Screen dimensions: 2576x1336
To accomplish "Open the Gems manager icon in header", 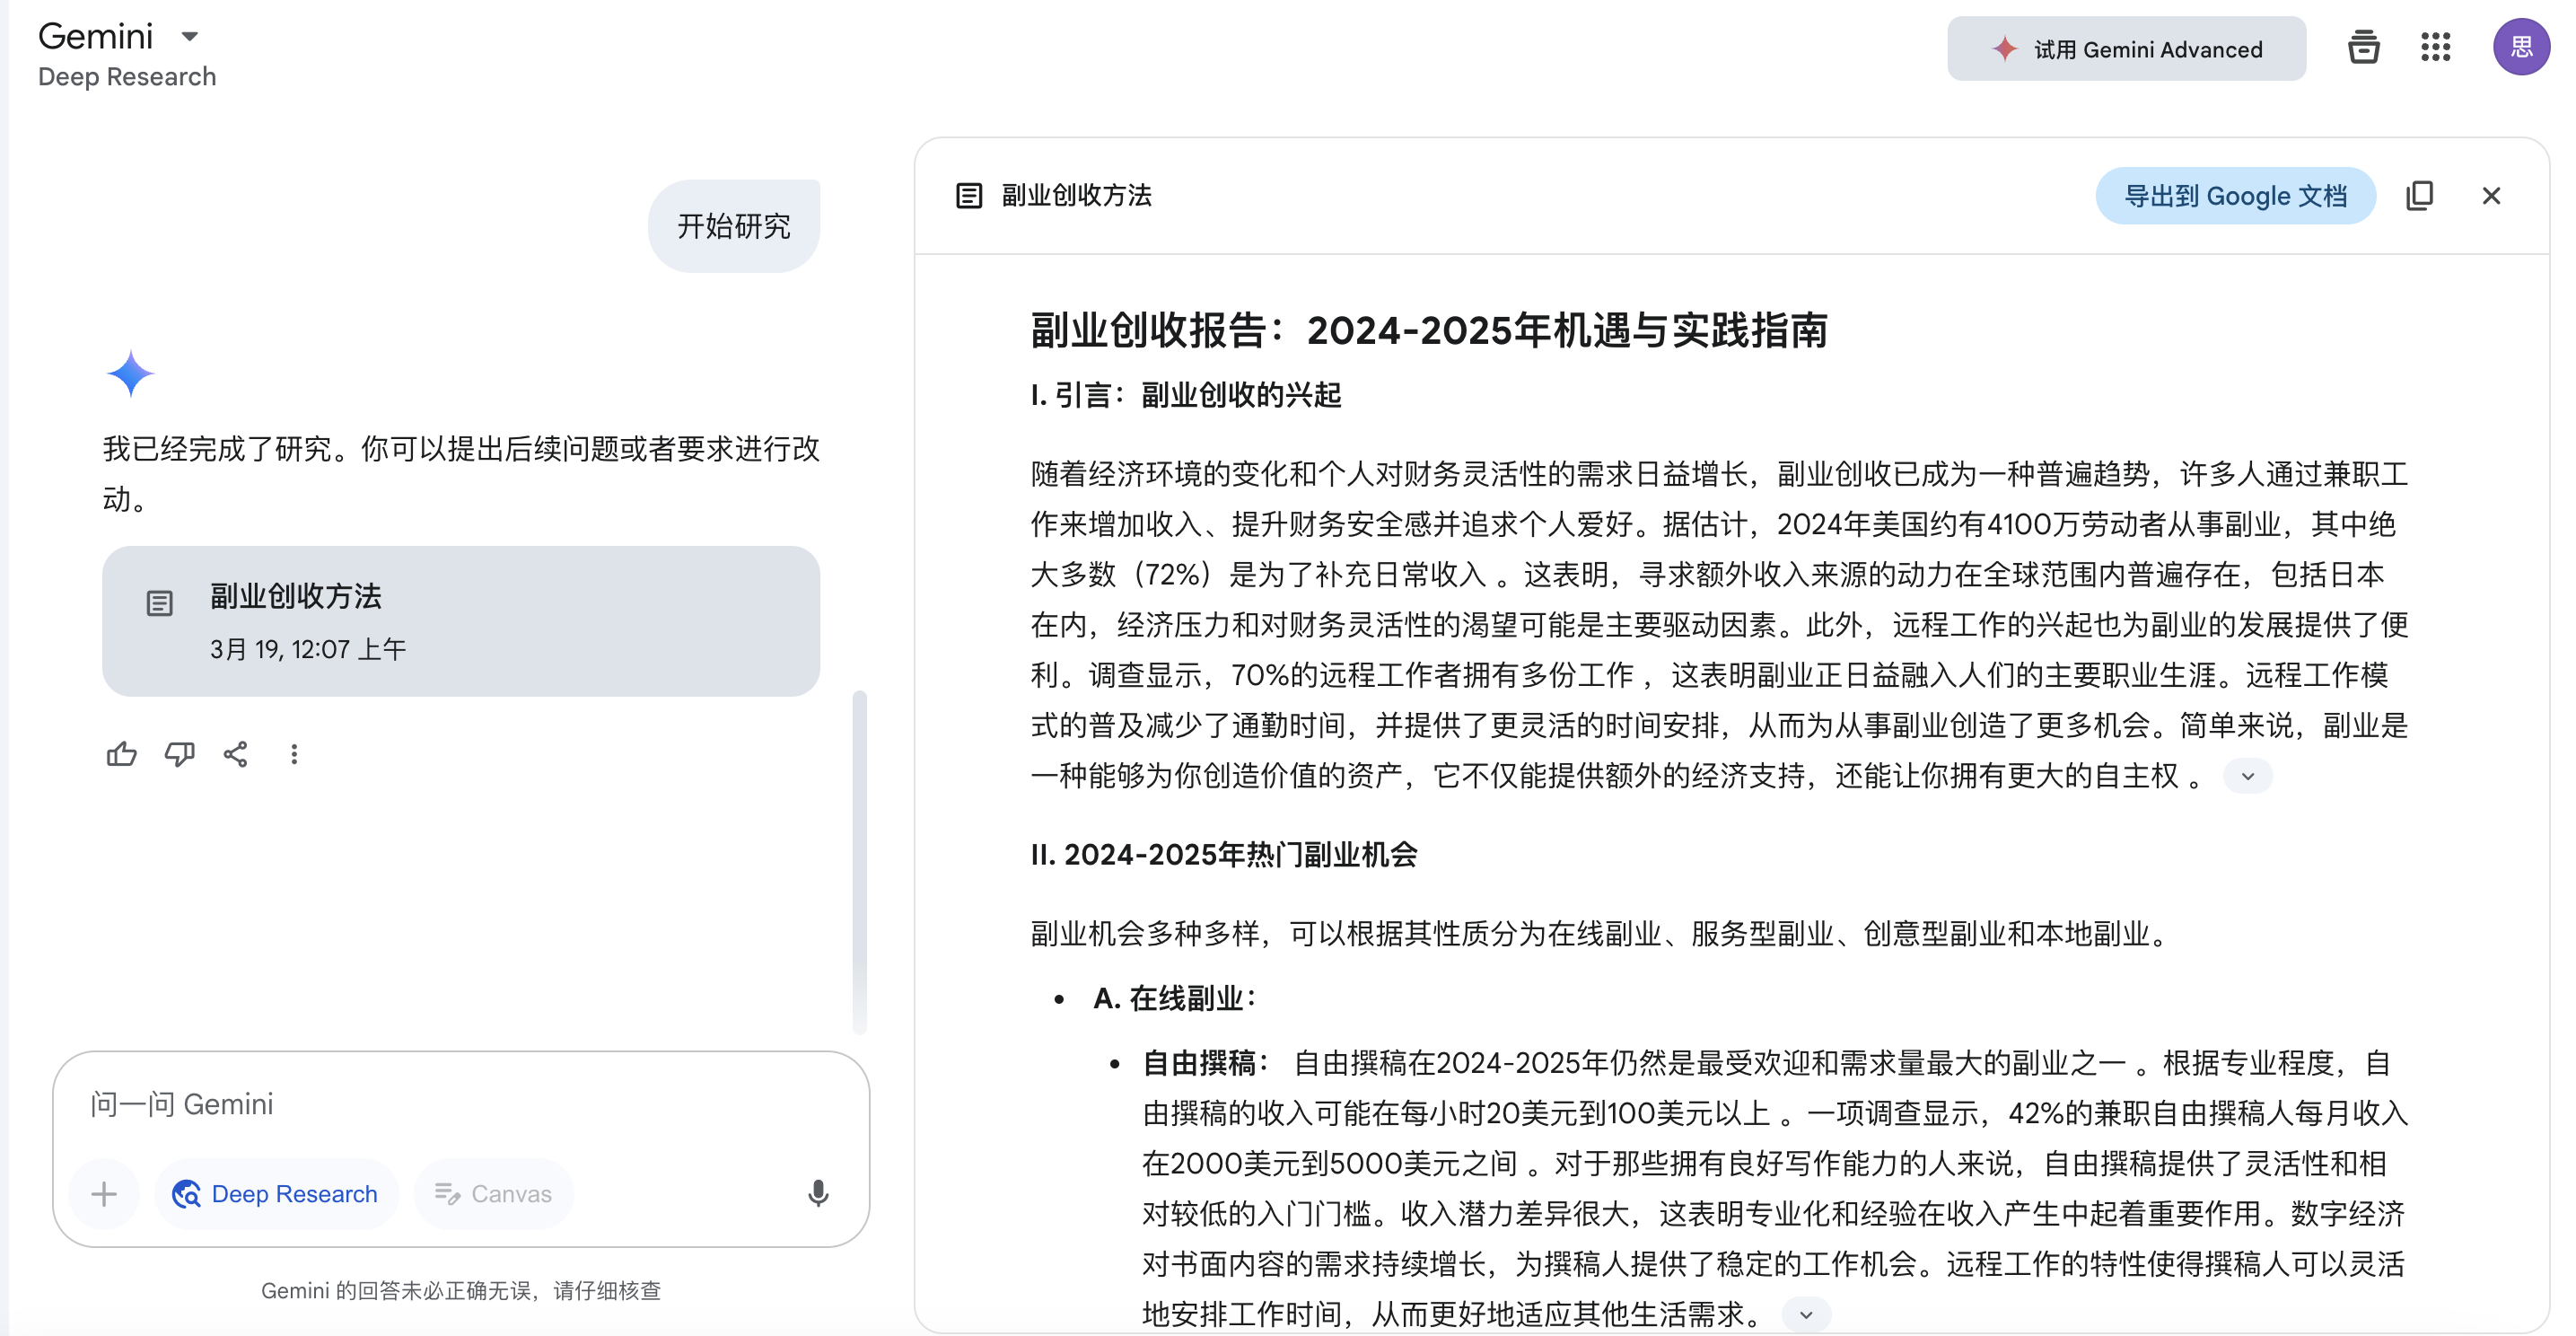I will point(2363,47).
